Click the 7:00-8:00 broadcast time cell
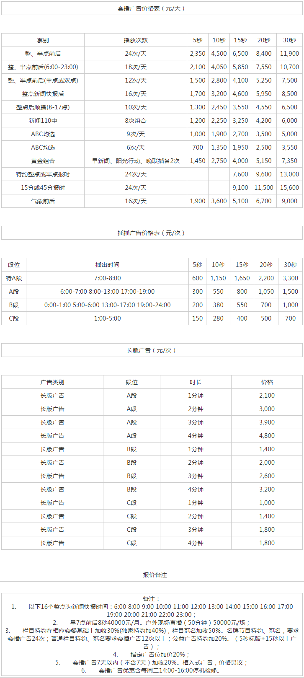304x678 pixels. 107,278
